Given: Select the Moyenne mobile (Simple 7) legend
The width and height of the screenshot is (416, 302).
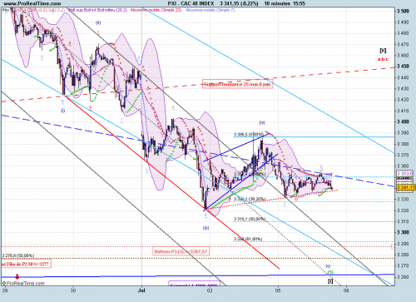Looking at the screenshot, I should [x=210, y=10].
